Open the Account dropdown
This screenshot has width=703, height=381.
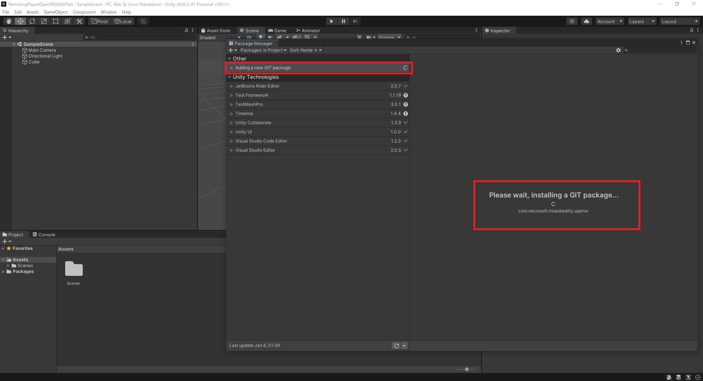pyautogui.click(x=609, y=21)
